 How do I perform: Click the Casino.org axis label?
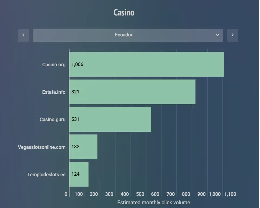pyautogui.click(x=54, y=65)
